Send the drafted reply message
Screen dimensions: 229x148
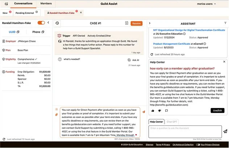[x=144, y=112]
